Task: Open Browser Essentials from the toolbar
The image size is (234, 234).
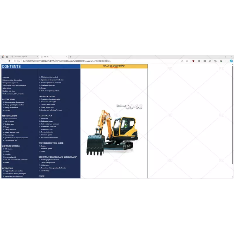Action: (221, 61)
